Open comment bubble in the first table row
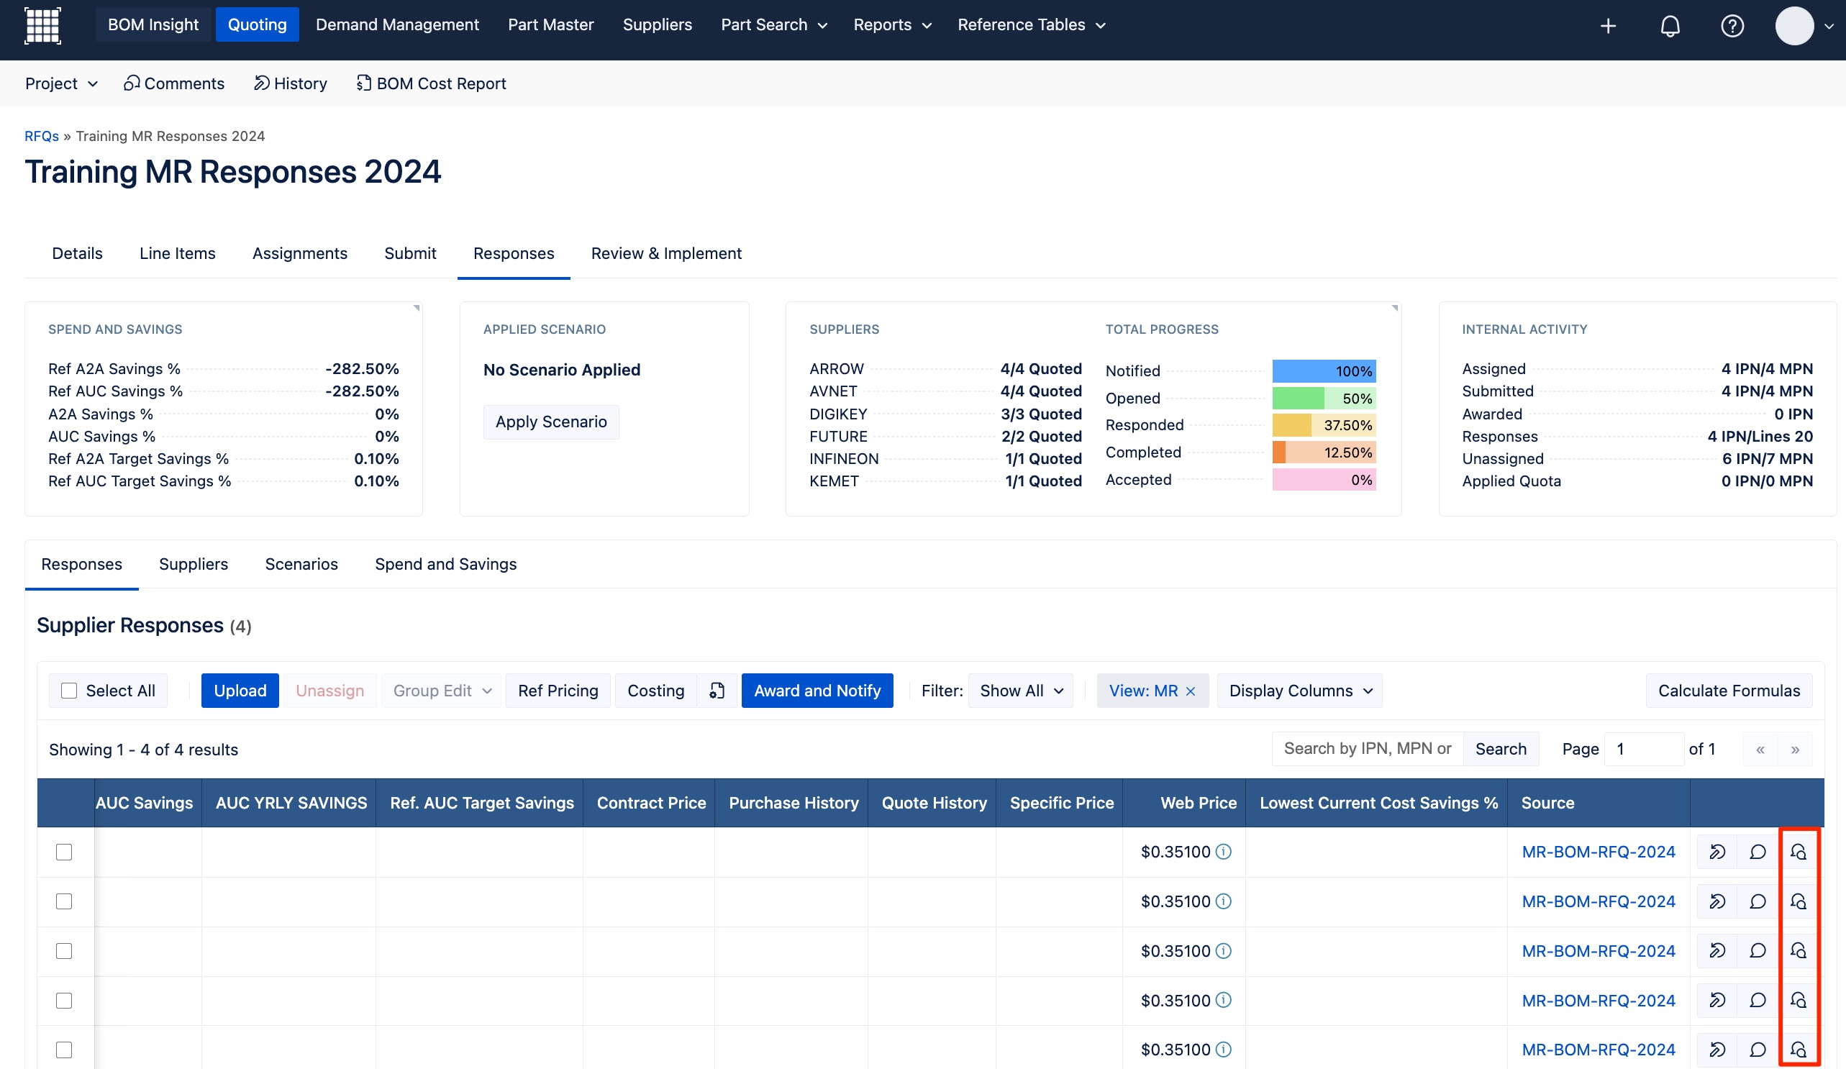The height and width of the screenshot is (1069, 1846). pyautogui.click(x=1758, y=852)
